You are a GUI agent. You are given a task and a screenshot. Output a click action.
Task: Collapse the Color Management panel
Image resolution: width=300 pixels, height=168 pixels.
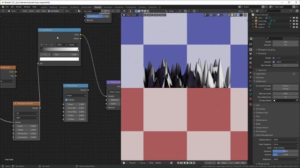tap(264, 135)
